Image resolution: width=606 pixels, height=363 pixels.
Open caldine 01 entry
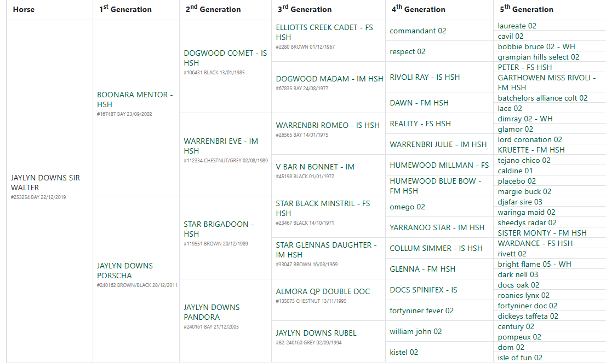(x=515, y=171)
